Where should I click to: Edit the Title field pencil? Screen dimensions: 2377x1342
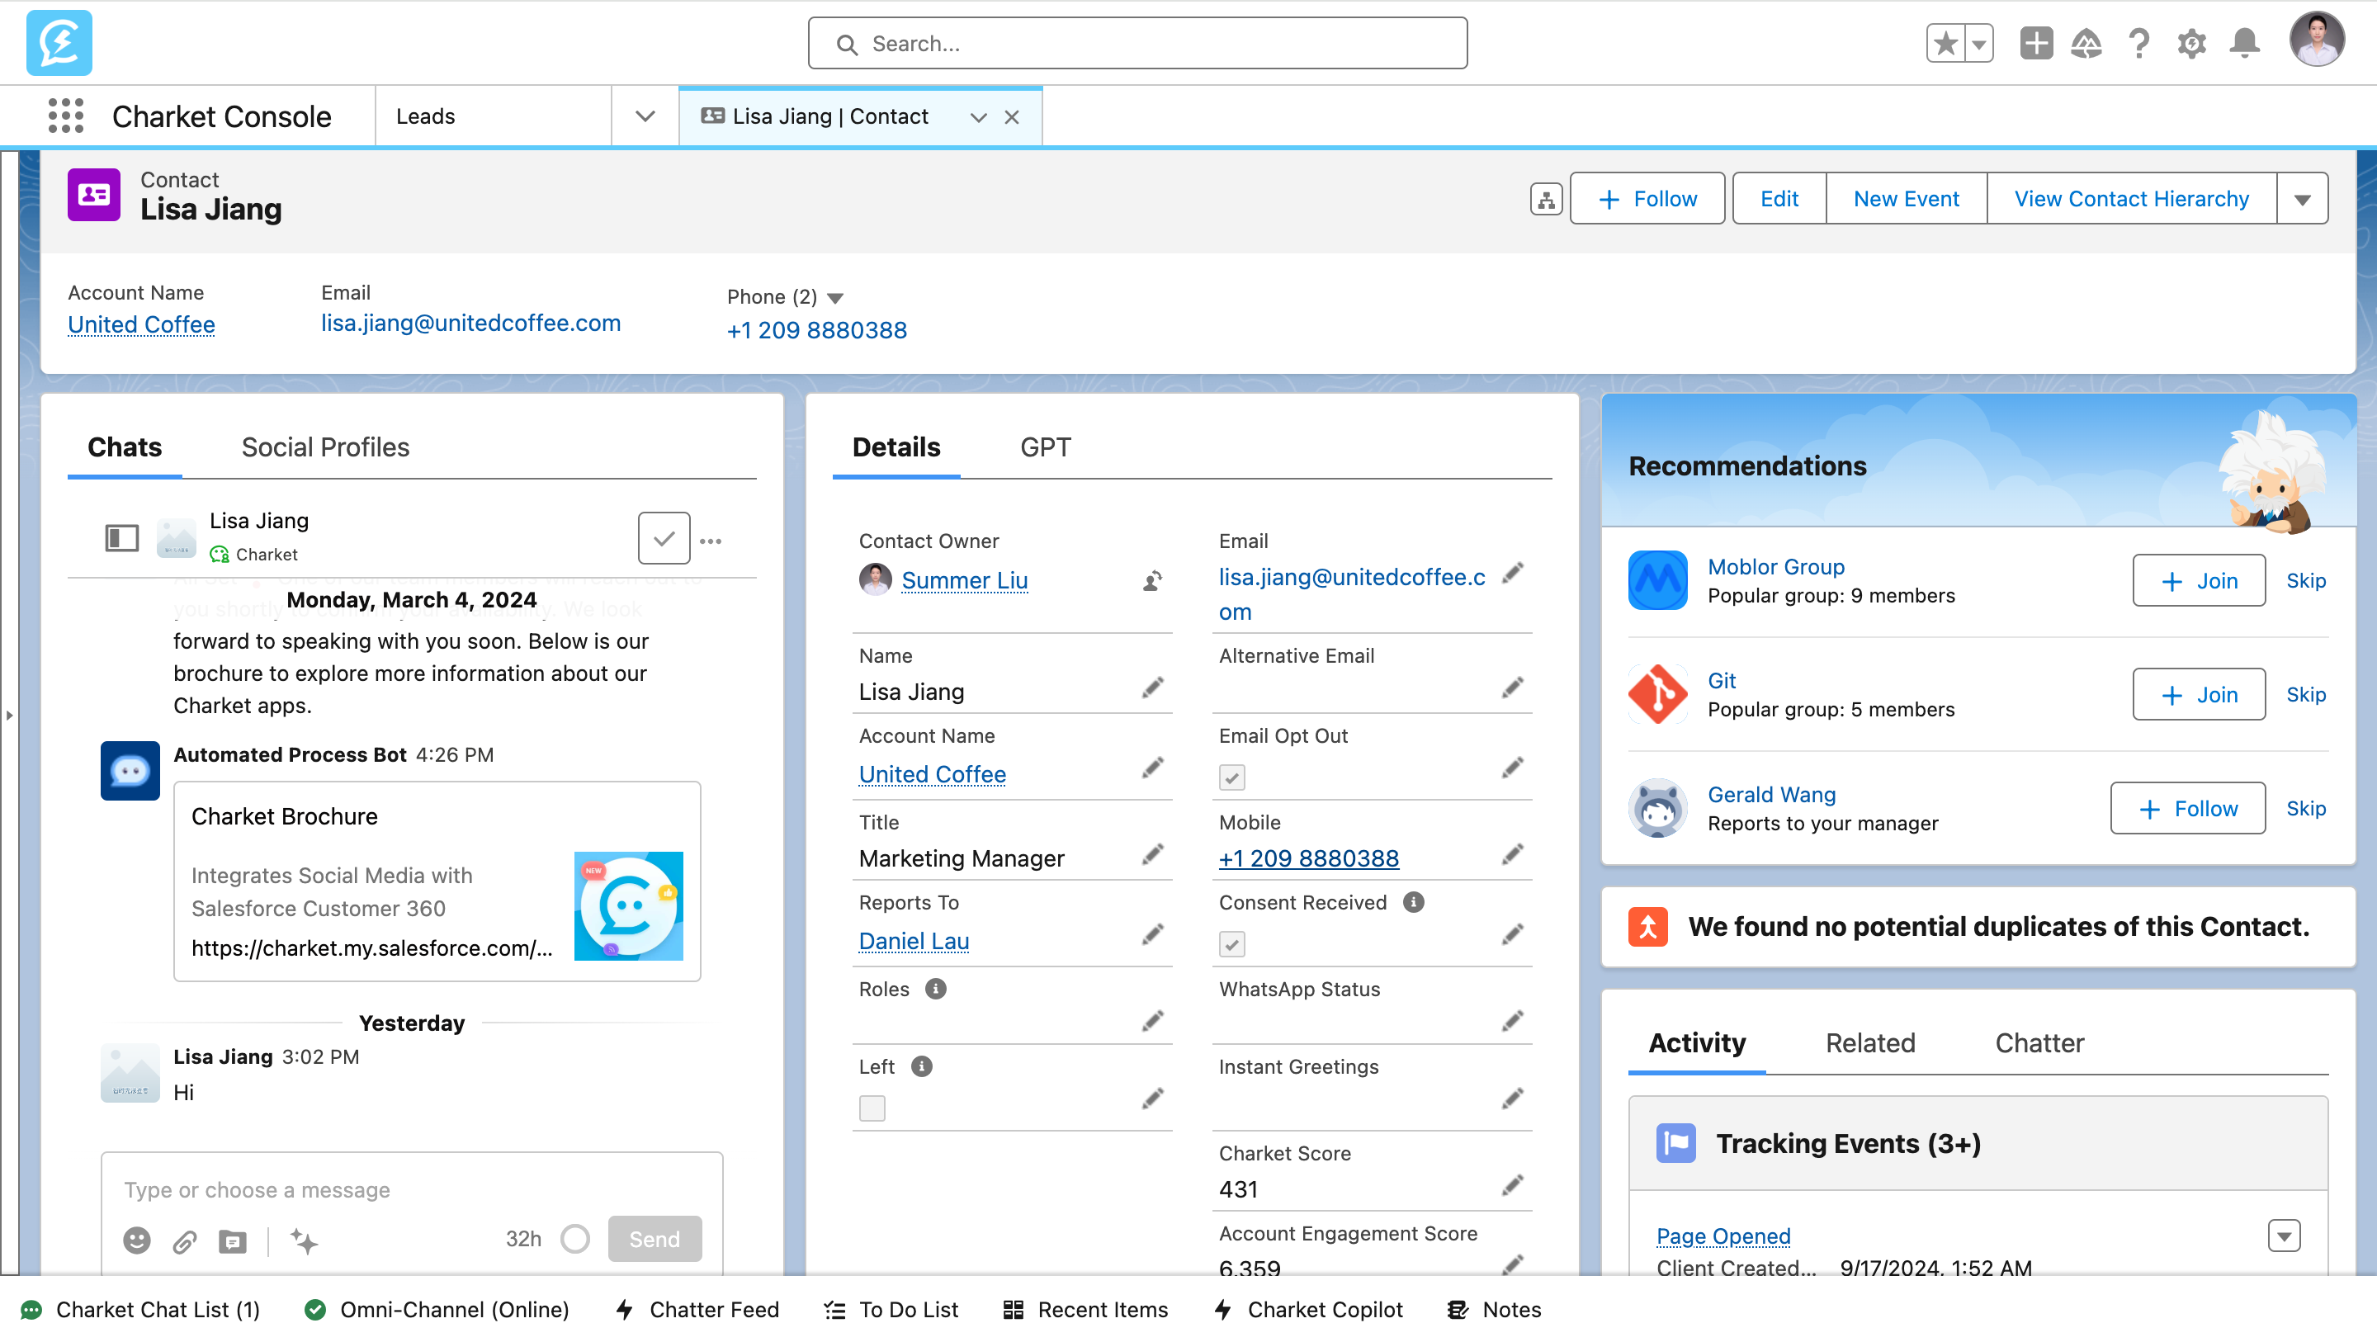(1152, 855)
